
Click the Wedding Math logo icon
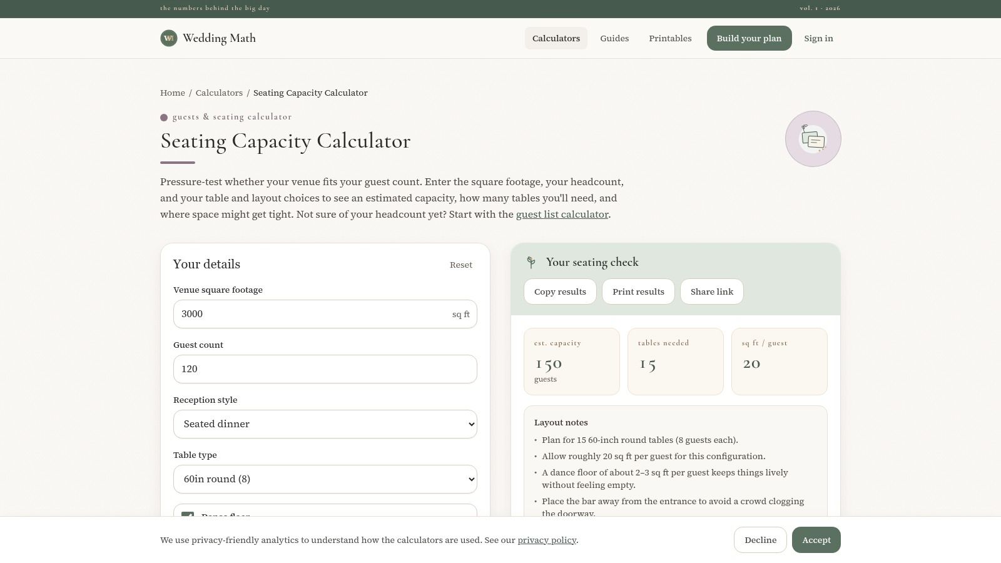(x=169, y=38)
